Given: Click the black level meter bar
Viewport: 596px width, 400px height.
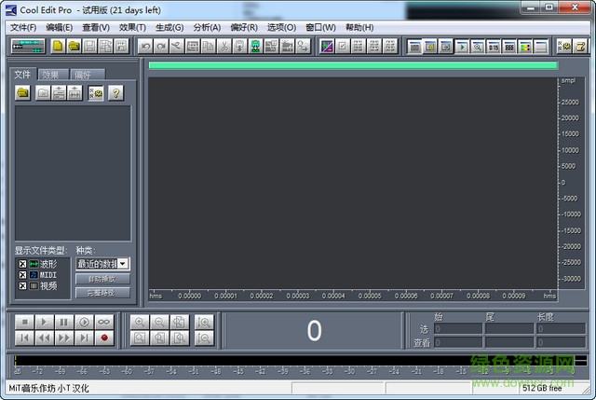Looking at the screenshot, I should click(300, 361).
